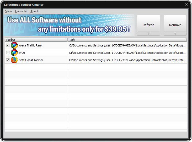The height and width of the screenshot is (142, 192).
Task: Select the WOT row text
Action: point(22,53)
